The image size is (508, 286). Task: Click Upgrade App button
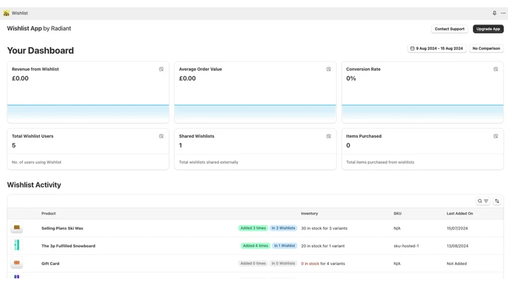[x=488, y=29]
